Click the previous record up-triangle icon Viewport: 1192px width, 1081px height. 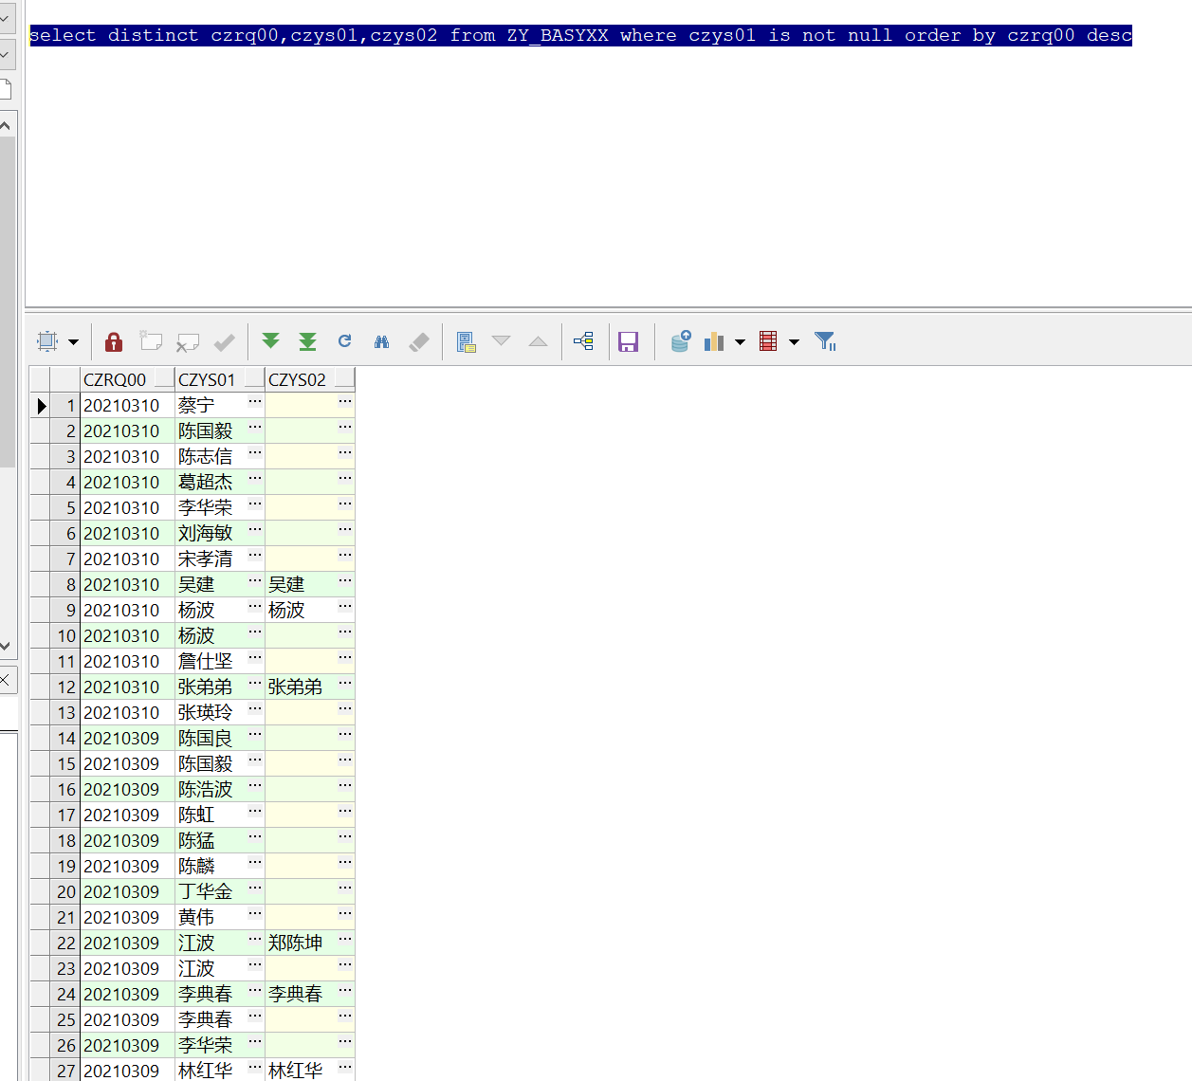tap(538, 341)
